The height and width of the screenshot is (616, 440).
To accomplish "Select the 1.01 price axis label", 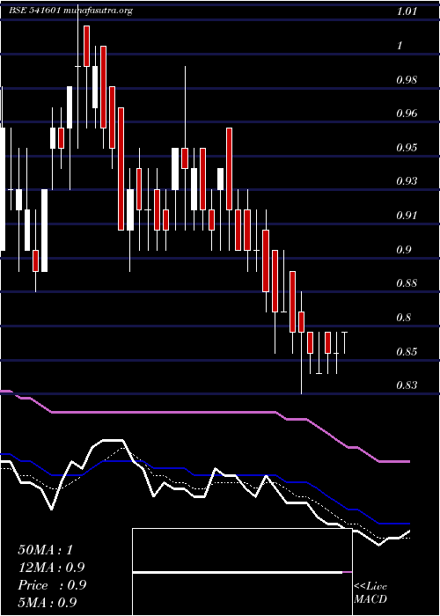I will [x=407, y=11].
